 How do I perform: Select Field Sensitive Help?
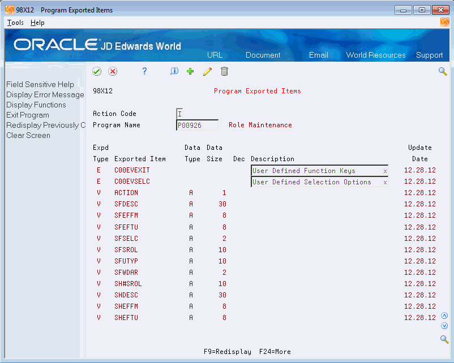pyautogui.click(x=40, y=84)
